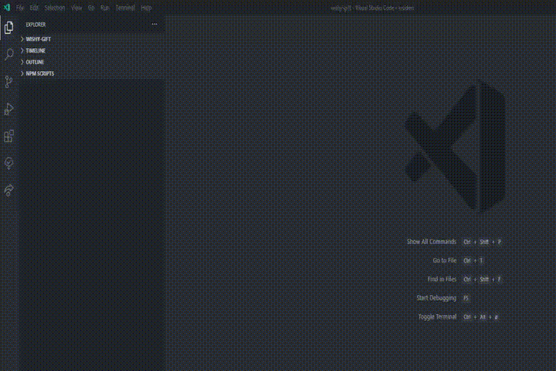556x371 pixels.
Task: Open the bottom curved-arrow icon in activity bar
Action: tap(8, 190)
